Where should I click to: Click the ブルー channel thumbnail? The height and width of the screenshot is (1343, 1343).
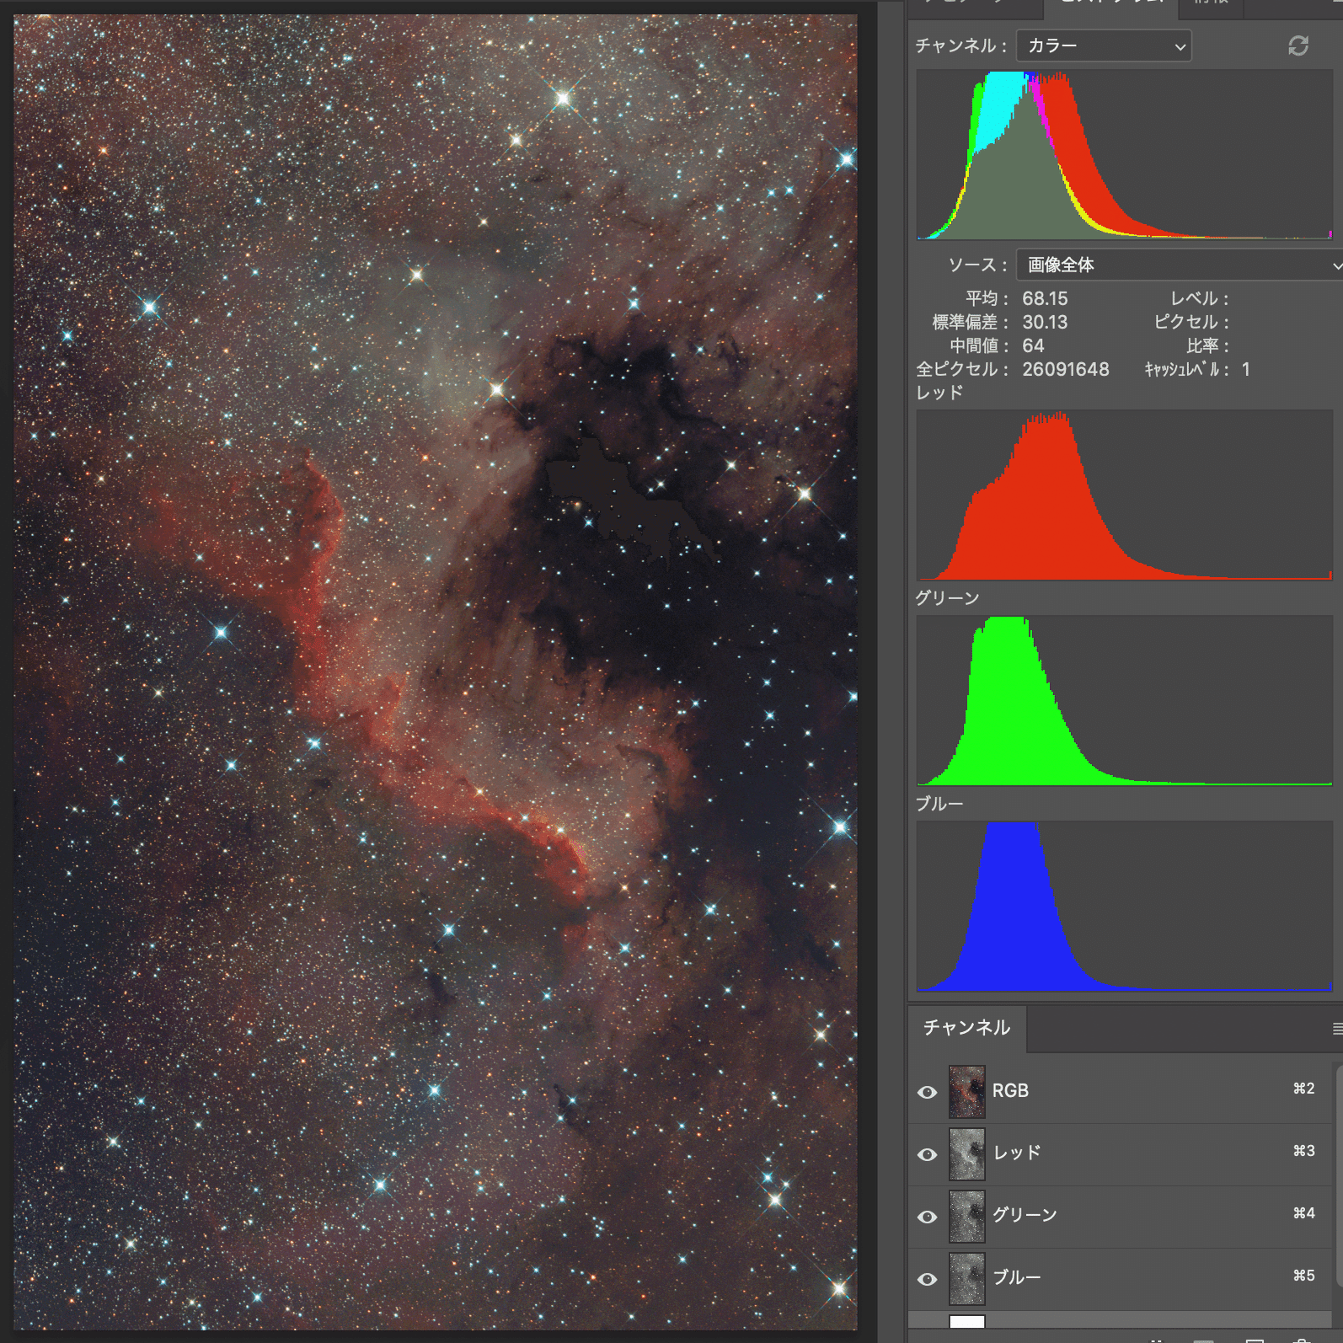pyautogui.click(x=966, y=1278)
